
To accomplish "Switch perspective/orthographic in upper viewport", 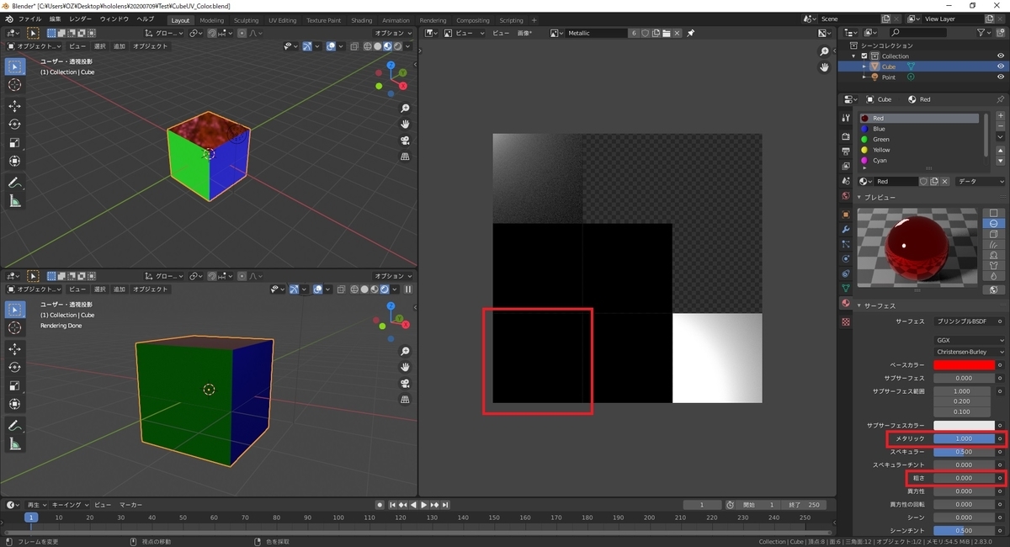I will [405, 157].
